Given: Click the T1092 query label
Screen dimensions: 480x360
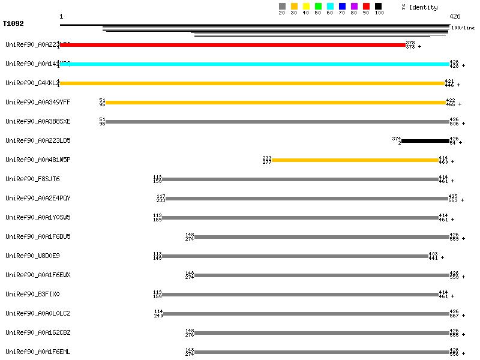Looking at the screenshot, I should click(x=14, y=25).
